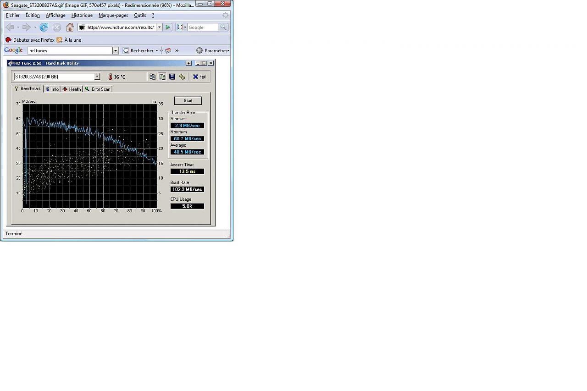
Task: Show more Google toolbar buttons chevron
Action: pyautogui.click(x=177, y=50)
